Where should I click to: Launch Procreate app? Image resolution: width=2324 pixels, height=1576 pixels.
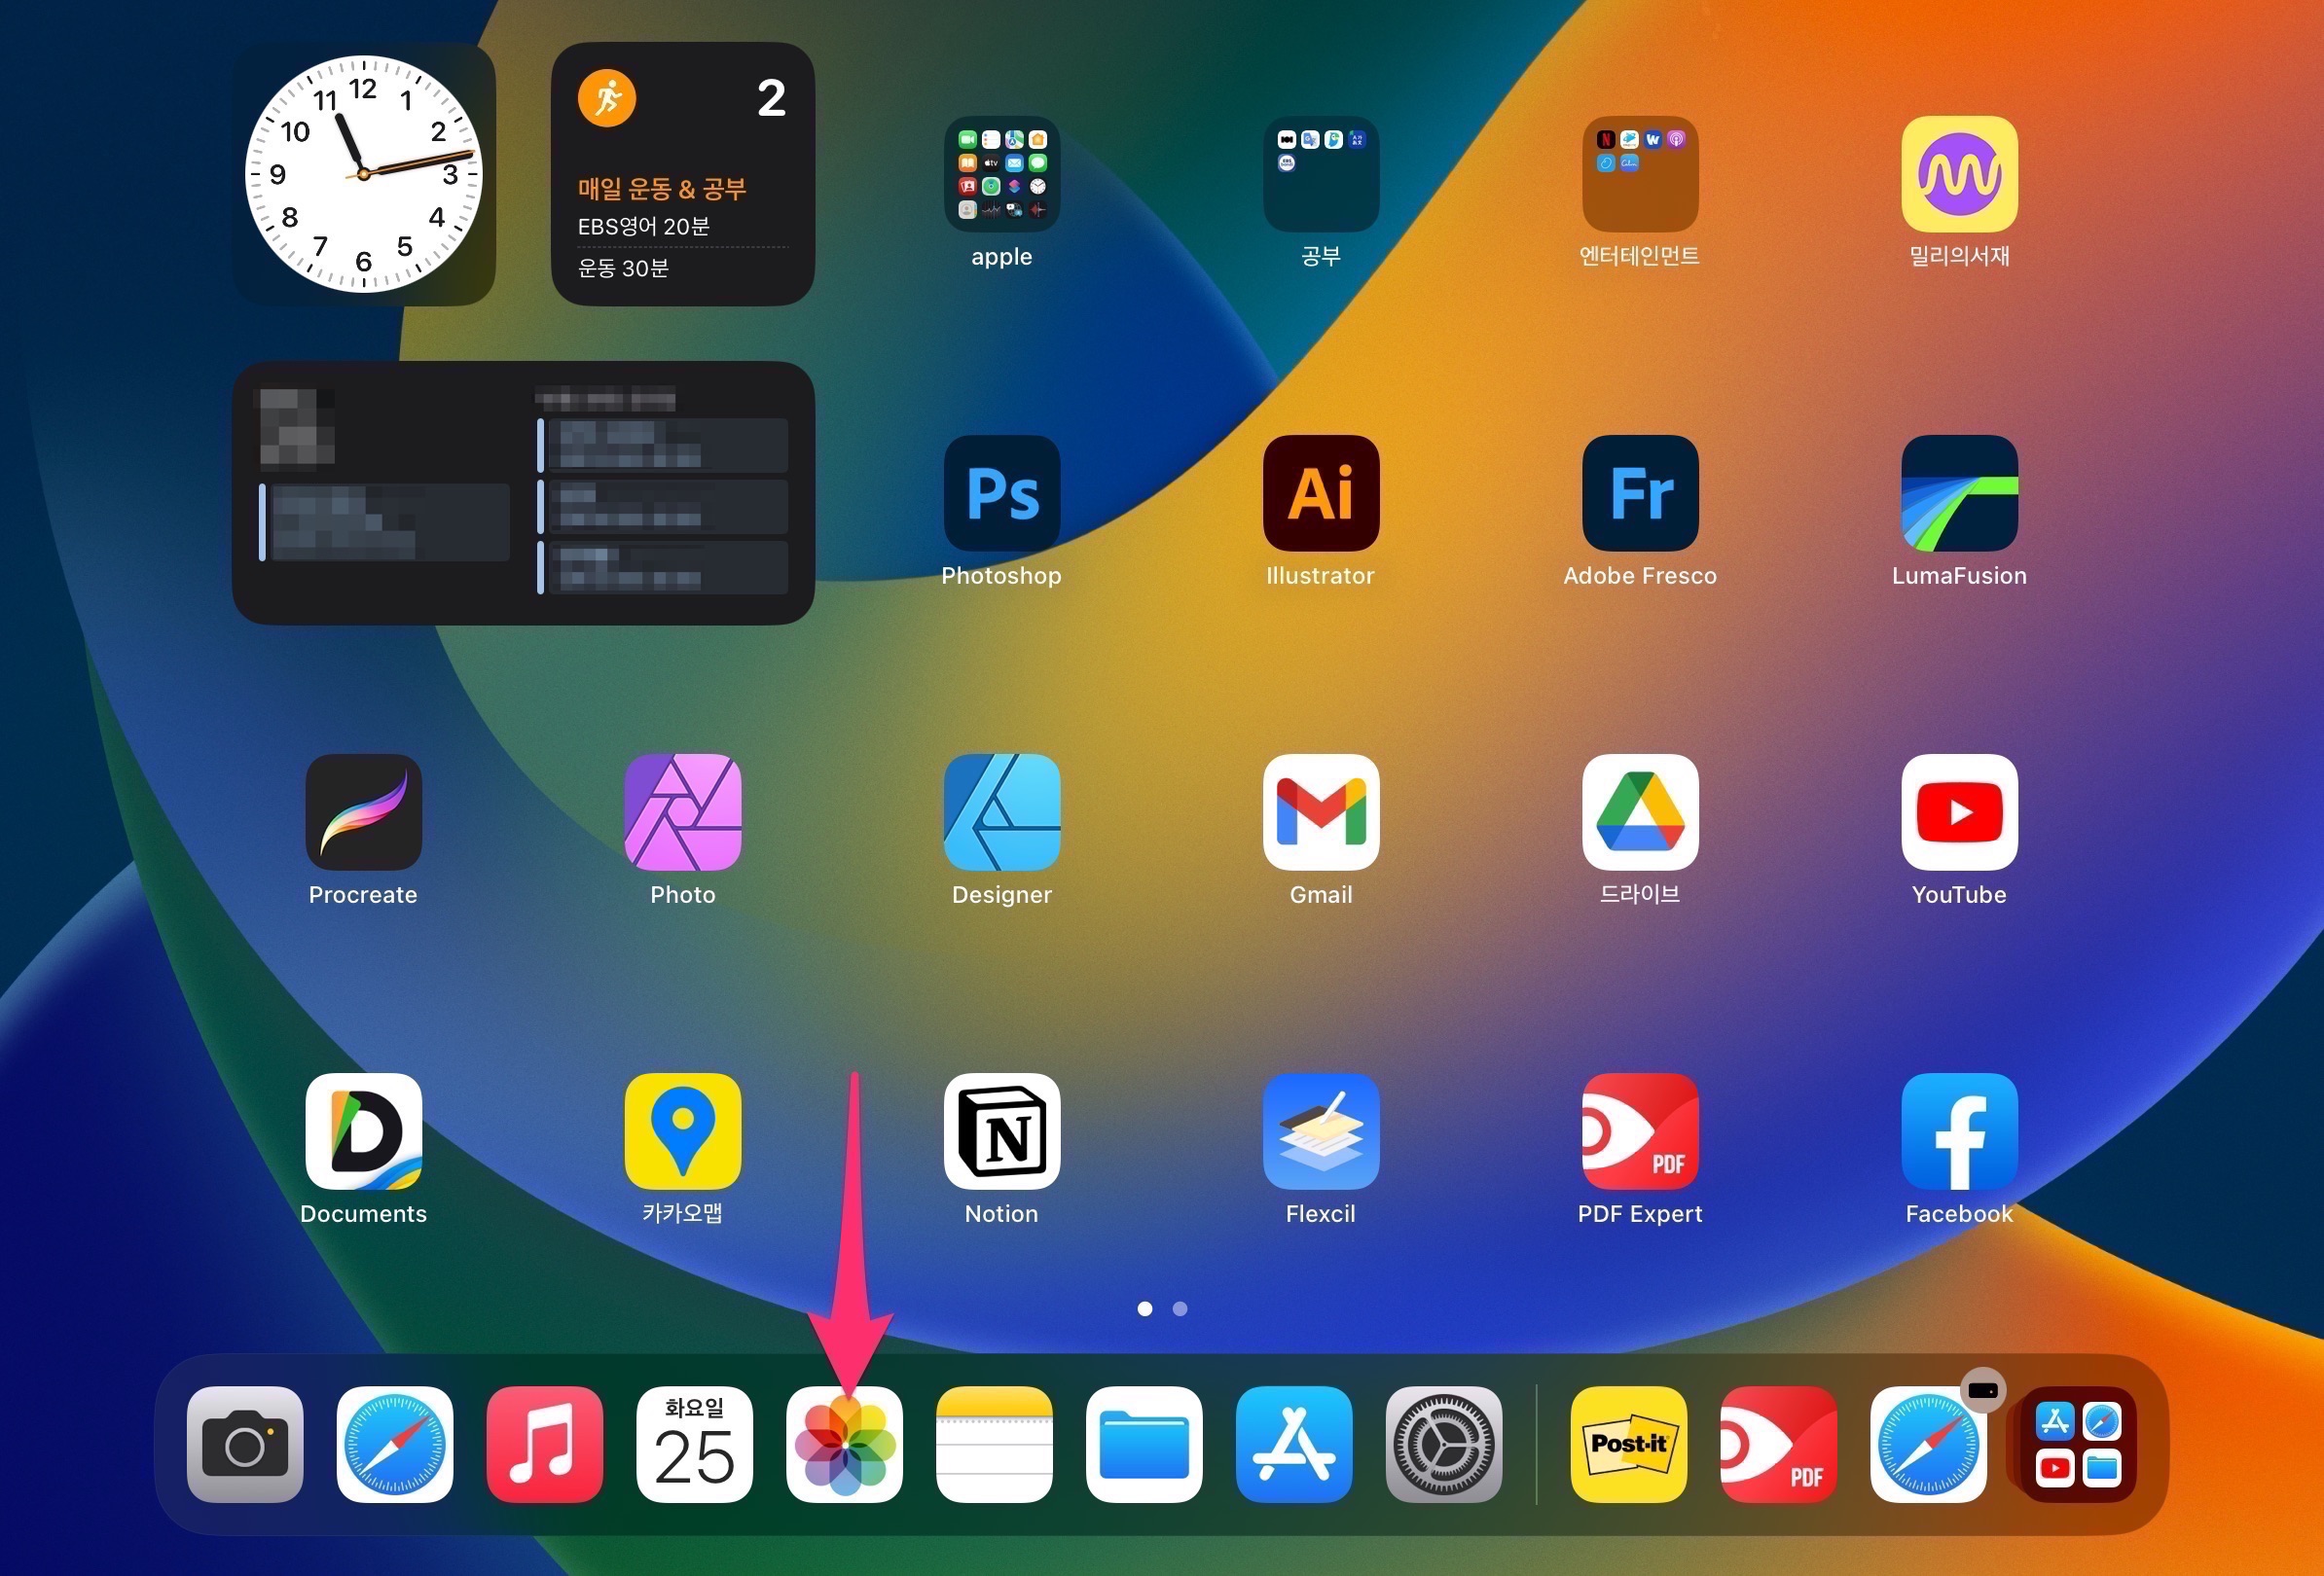point(363,811)
